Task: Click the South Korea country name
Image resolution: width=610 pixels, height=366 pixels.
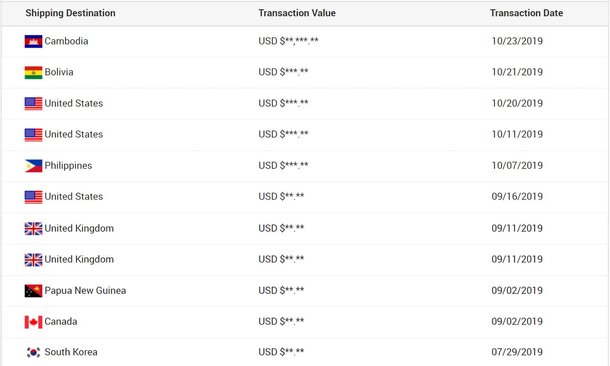Action: tap(71, 352)
